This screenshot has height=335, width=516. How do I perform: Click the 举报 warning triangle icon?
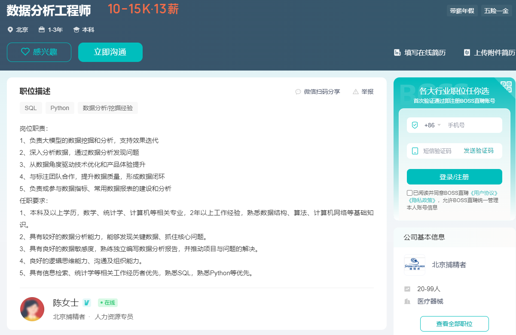click(x=355, y=92)
